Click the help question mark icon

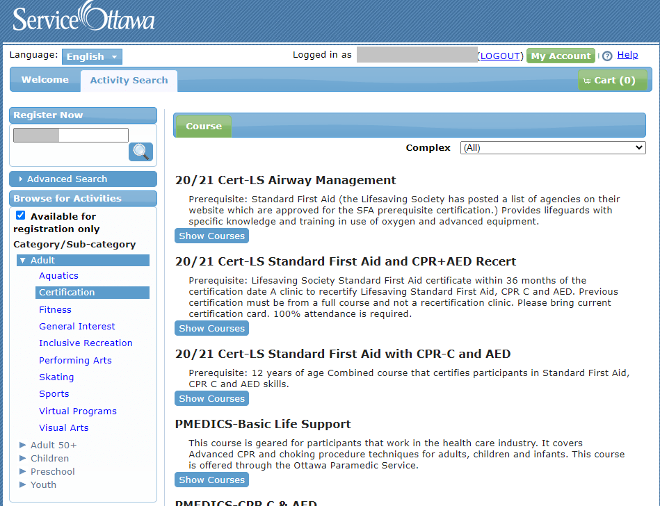(x=607, y=56)
